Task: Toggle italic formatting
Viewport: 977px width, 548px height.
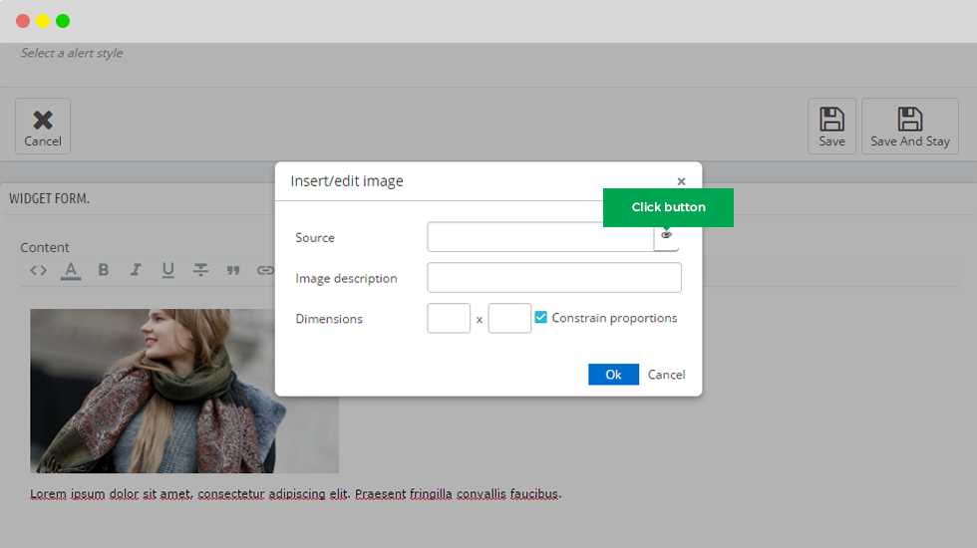Action: coord(136,270)
